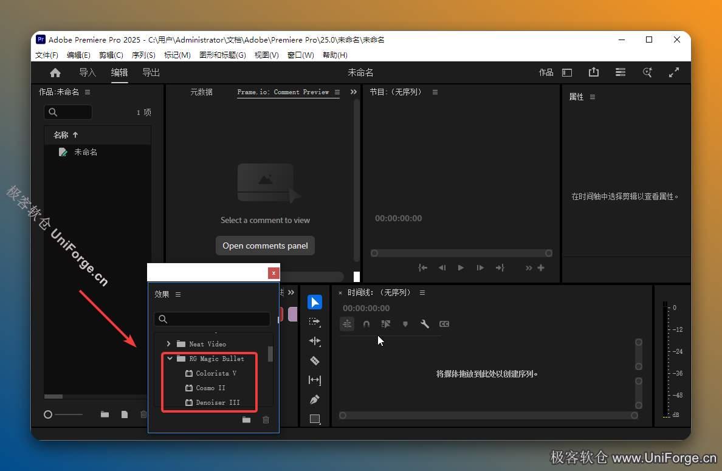Click the quick export share icon
The width and height of the screenshot is (722, 471).
coord(594,72)
